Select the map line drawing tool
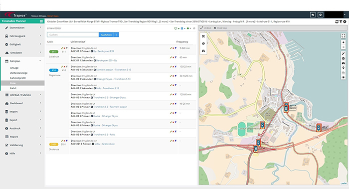This screenshot has width=349, height=189. [x=343, y=54]
